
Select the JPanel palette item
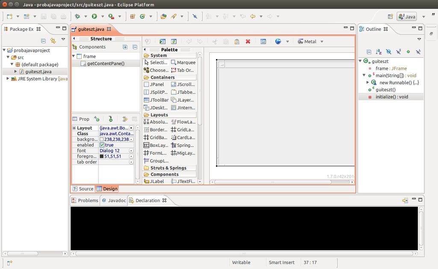[x=154, y=84]
